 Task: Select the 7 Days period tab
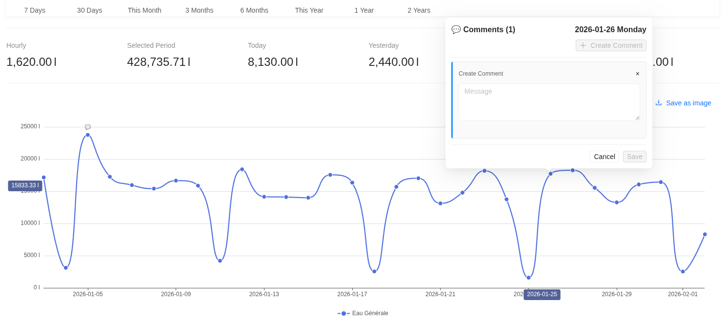tap(35, 10)
